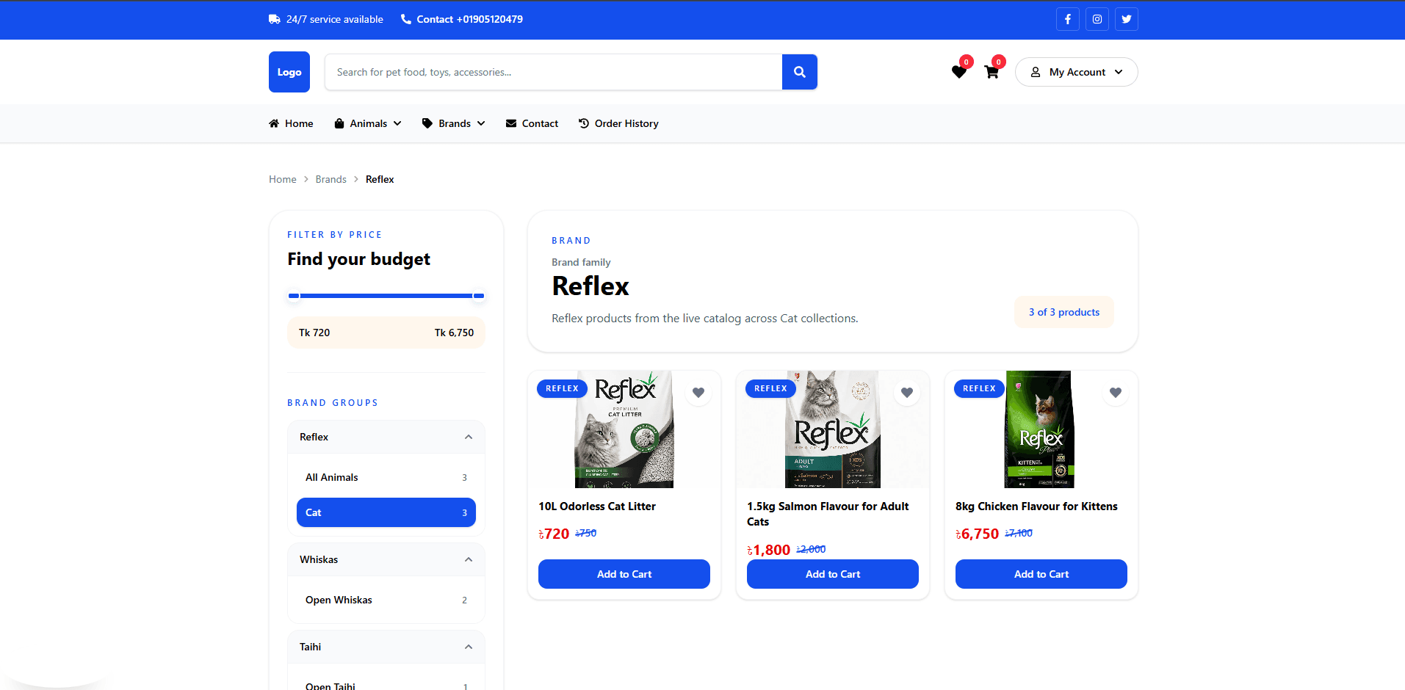Click the 'Tk 6,750' maximum price value

(x=454, y=333)
